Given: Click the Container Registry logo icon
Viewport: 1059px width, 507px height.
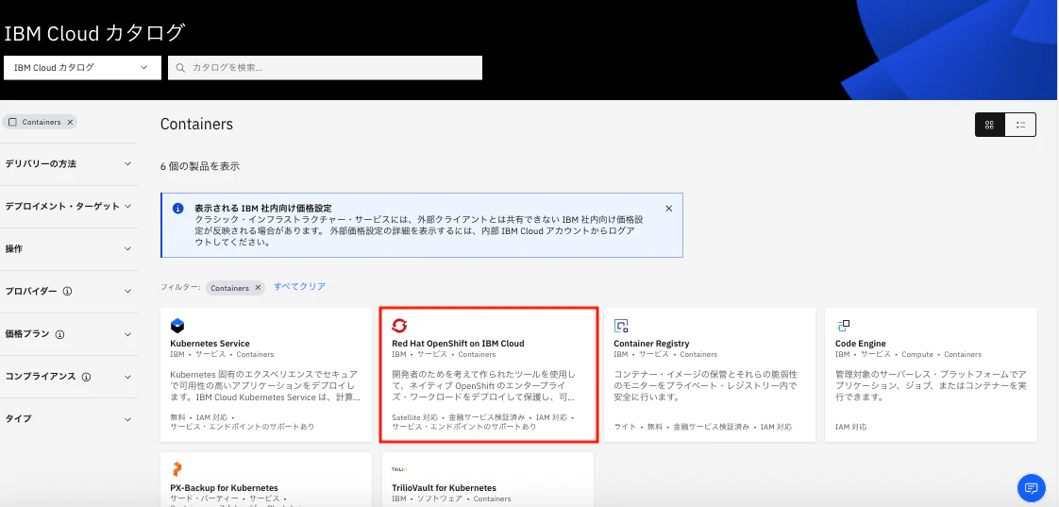Looking at the screenshot, I should click(621, 326).
